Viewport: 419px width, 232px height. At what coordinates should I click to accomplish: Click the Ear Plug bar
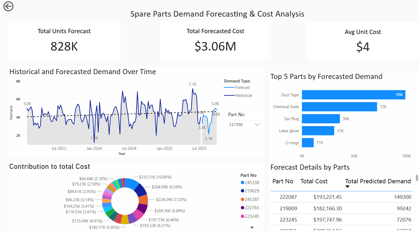321,119
